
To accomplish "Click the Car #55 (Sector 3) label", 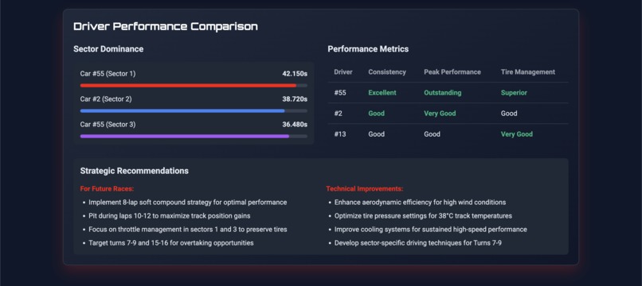I will click(108, 125).
